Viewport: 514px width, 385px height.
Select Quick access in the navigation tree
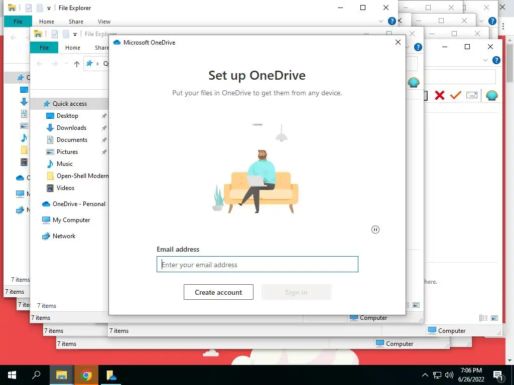point(69,104)
